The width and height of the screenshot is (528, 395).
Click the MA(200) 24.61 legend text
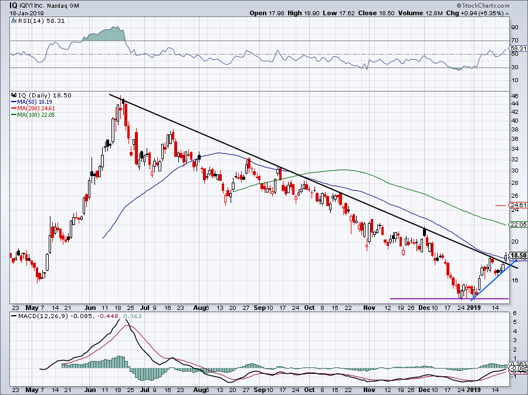[x=36, y=109]
